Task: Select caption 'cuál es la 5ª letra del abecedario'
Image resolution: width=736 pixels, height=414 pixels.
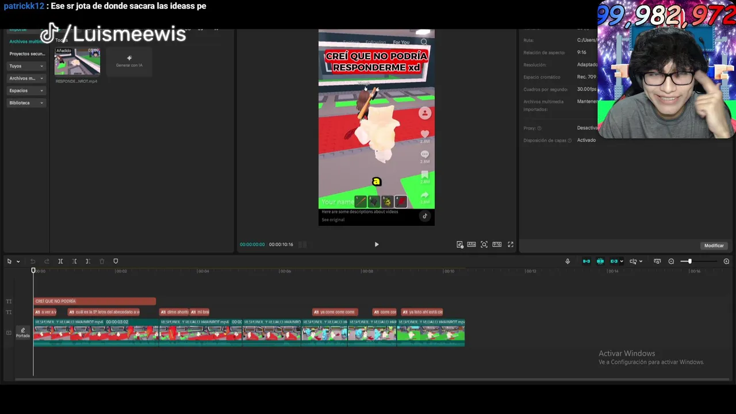Action: point(103,312)
